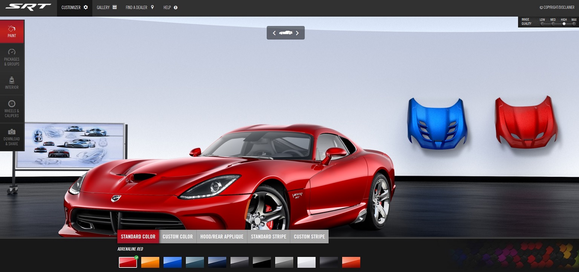Click the blue hood on the wall
The height and width of the screenshot is (272, 579).
click(437, 123)
